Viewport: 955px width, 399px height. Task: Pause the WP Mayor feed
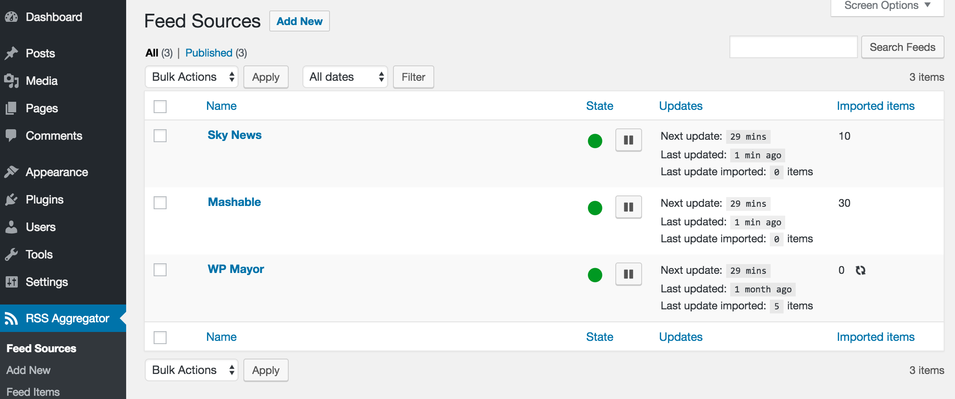click(x=629, y=274)
